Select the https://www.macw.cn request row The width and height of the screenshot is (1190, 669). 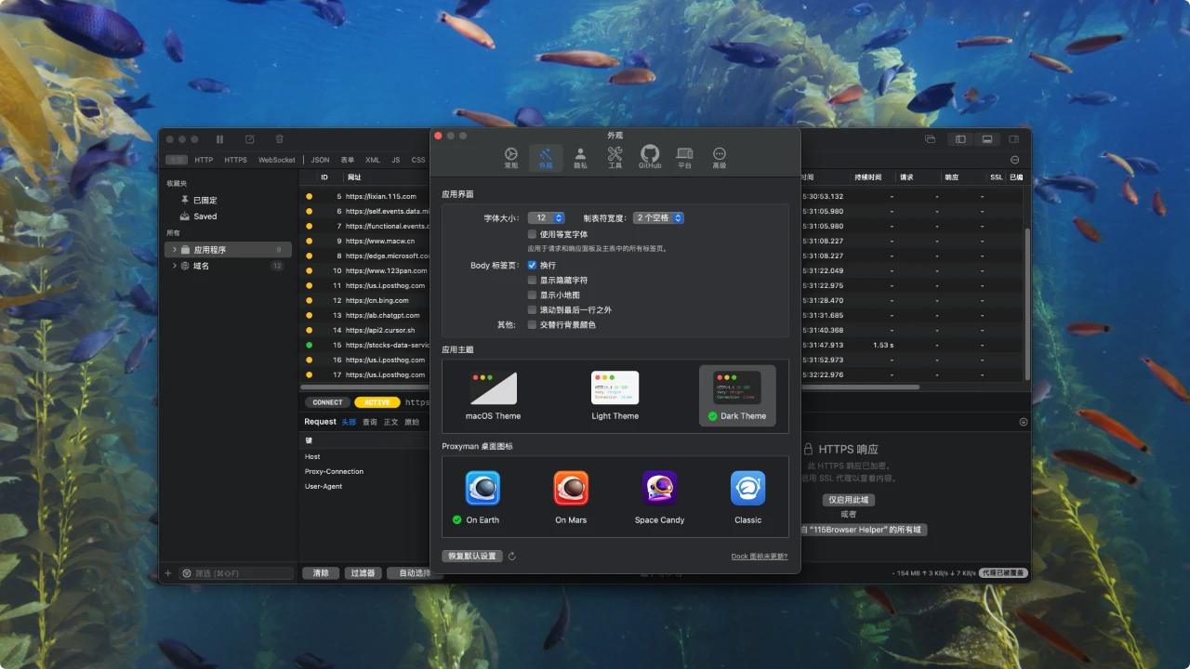[364, 241]
